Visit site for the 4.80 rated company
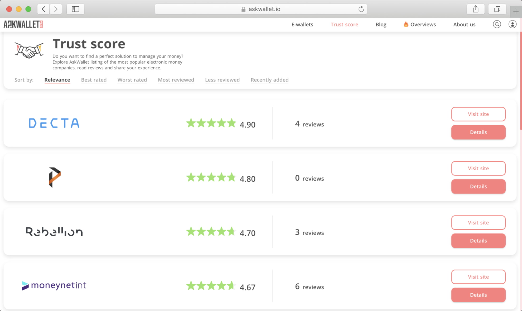The height and width of the screenshot is (311, 522). 478,168
